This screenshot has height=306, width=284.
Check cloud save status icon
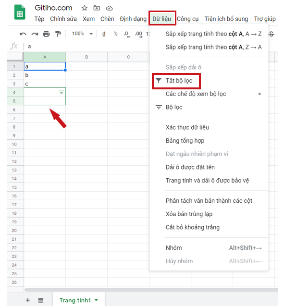tap(109, 8)
